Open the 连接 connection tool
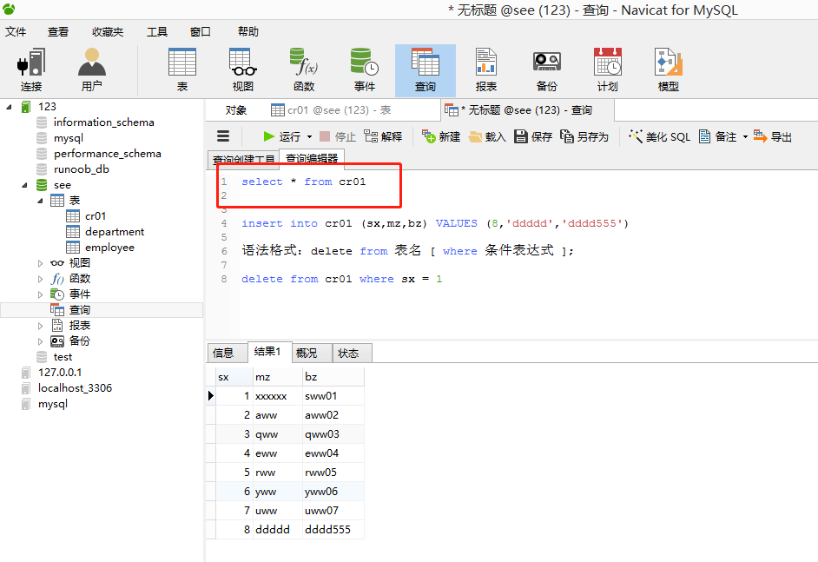Image resolution: width=818 pixels, height=562 pixels. coord(30,70)
